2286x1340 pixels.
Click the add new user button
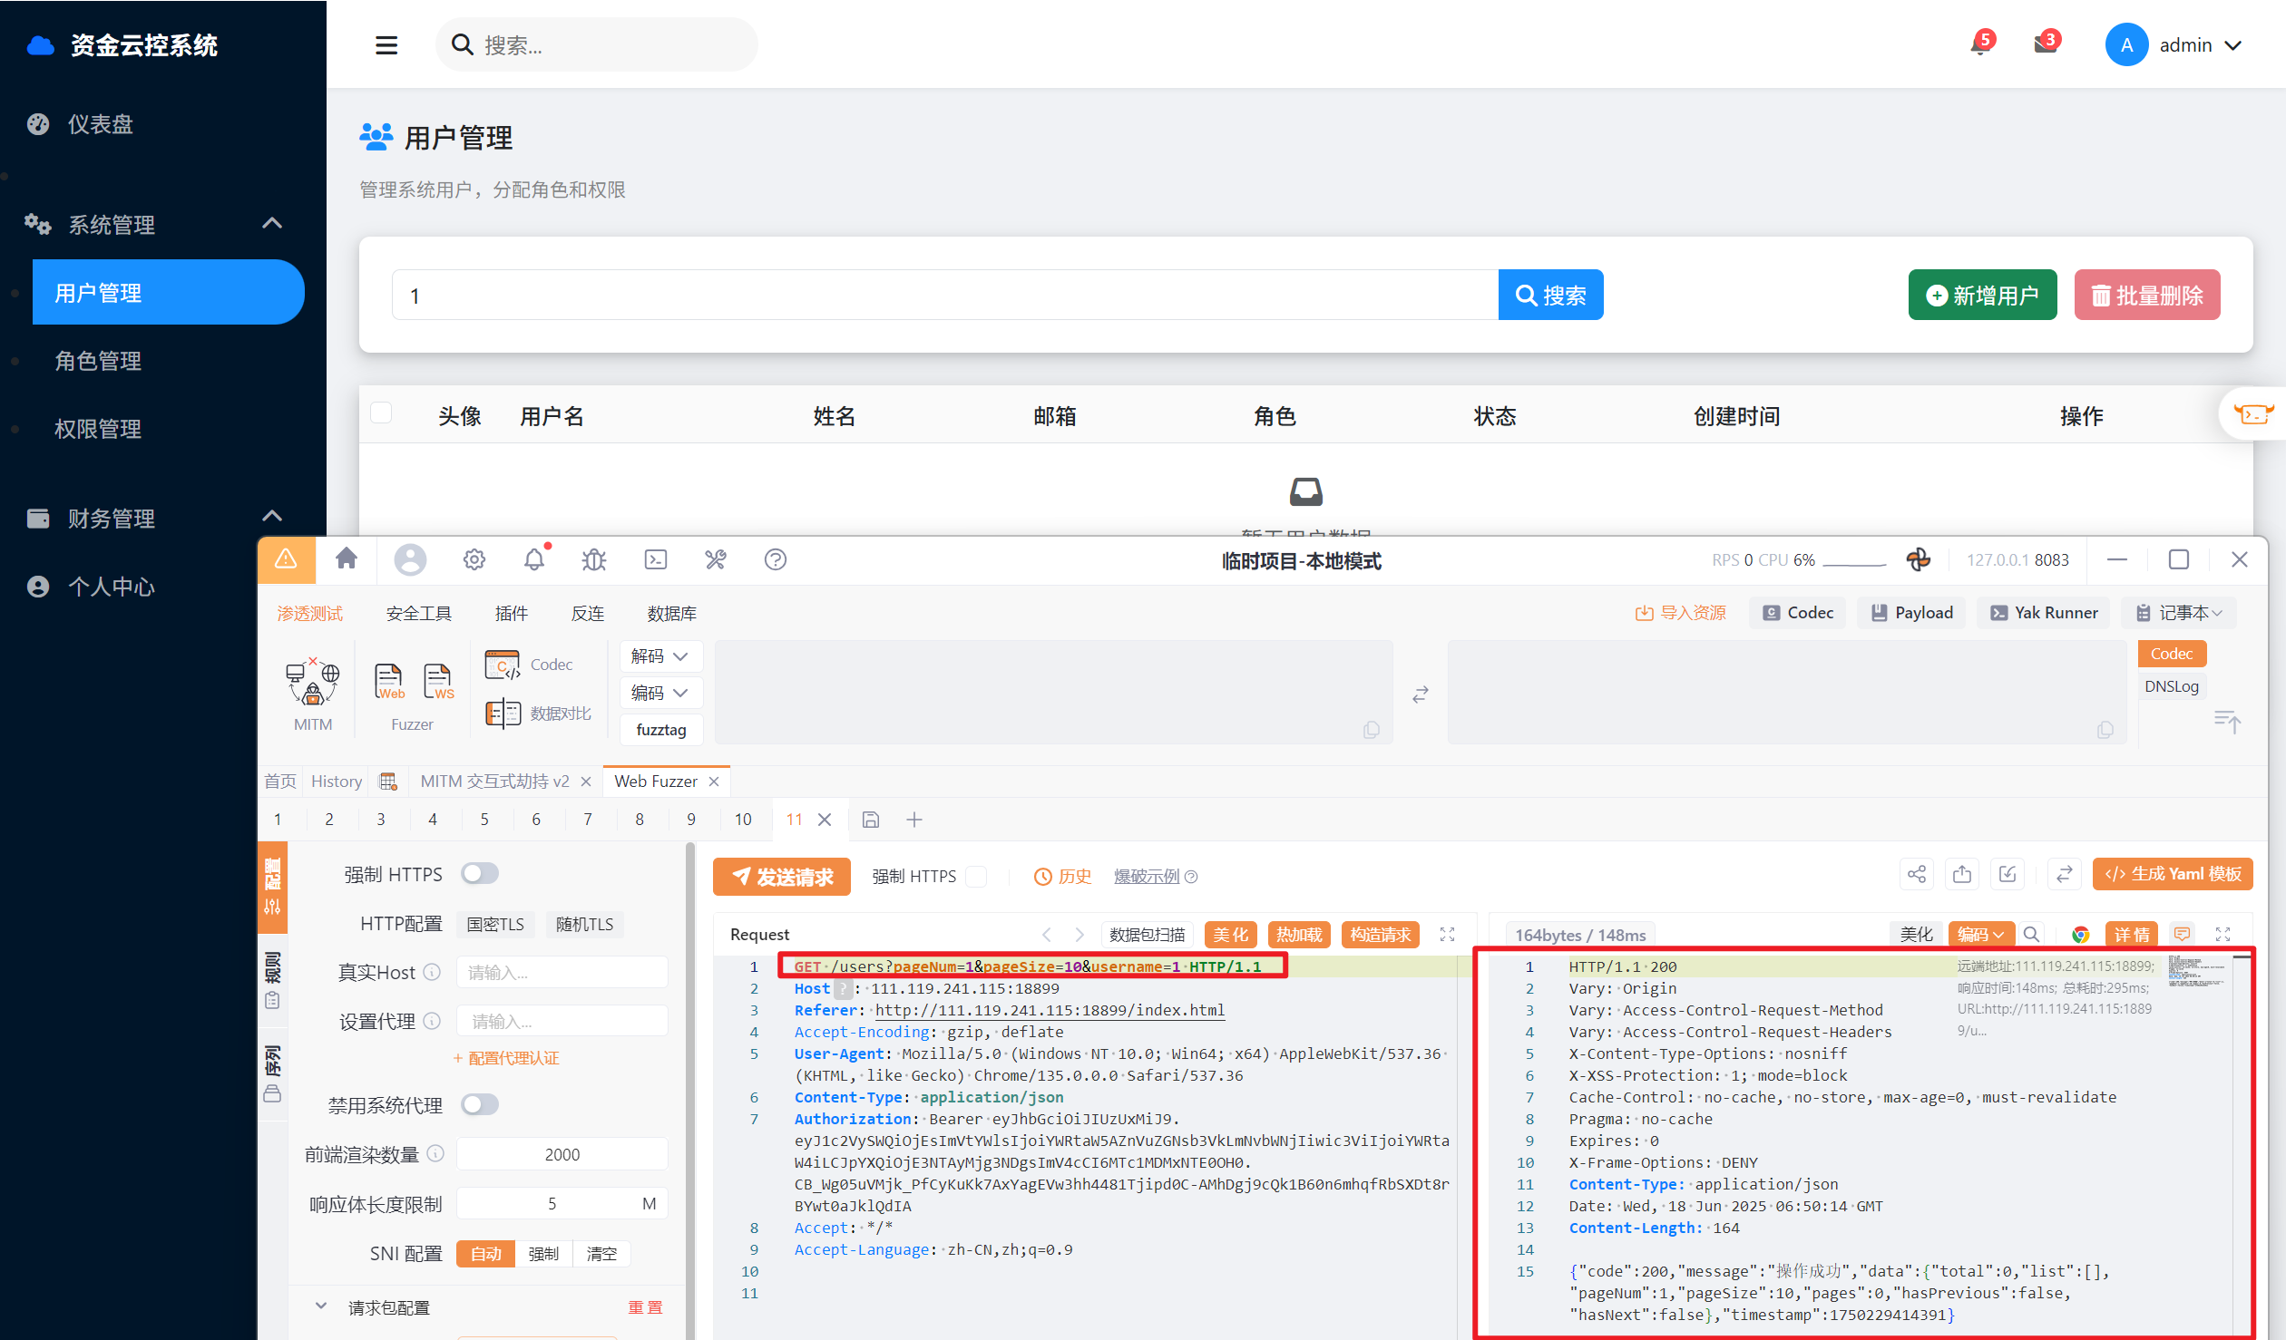pyautogui.click(x=1982, y=295)
